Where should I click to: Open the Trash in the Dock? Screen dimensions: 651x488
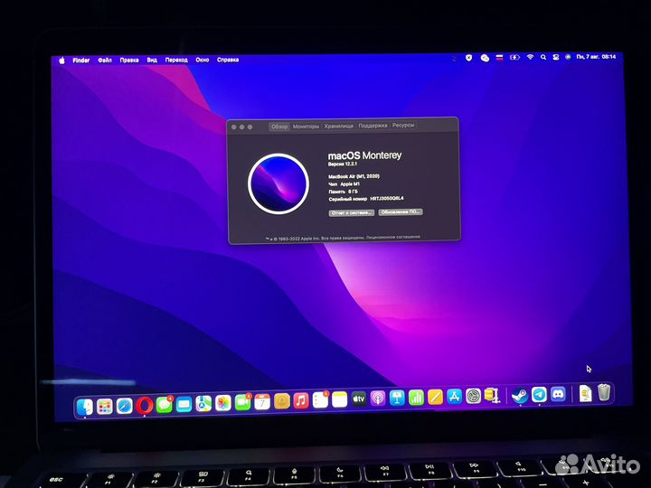(604, 392)
